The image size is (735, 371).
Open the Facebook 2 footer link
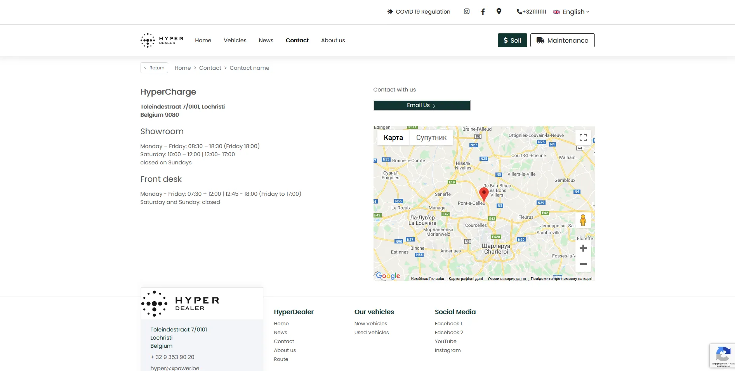coord(449,333)
